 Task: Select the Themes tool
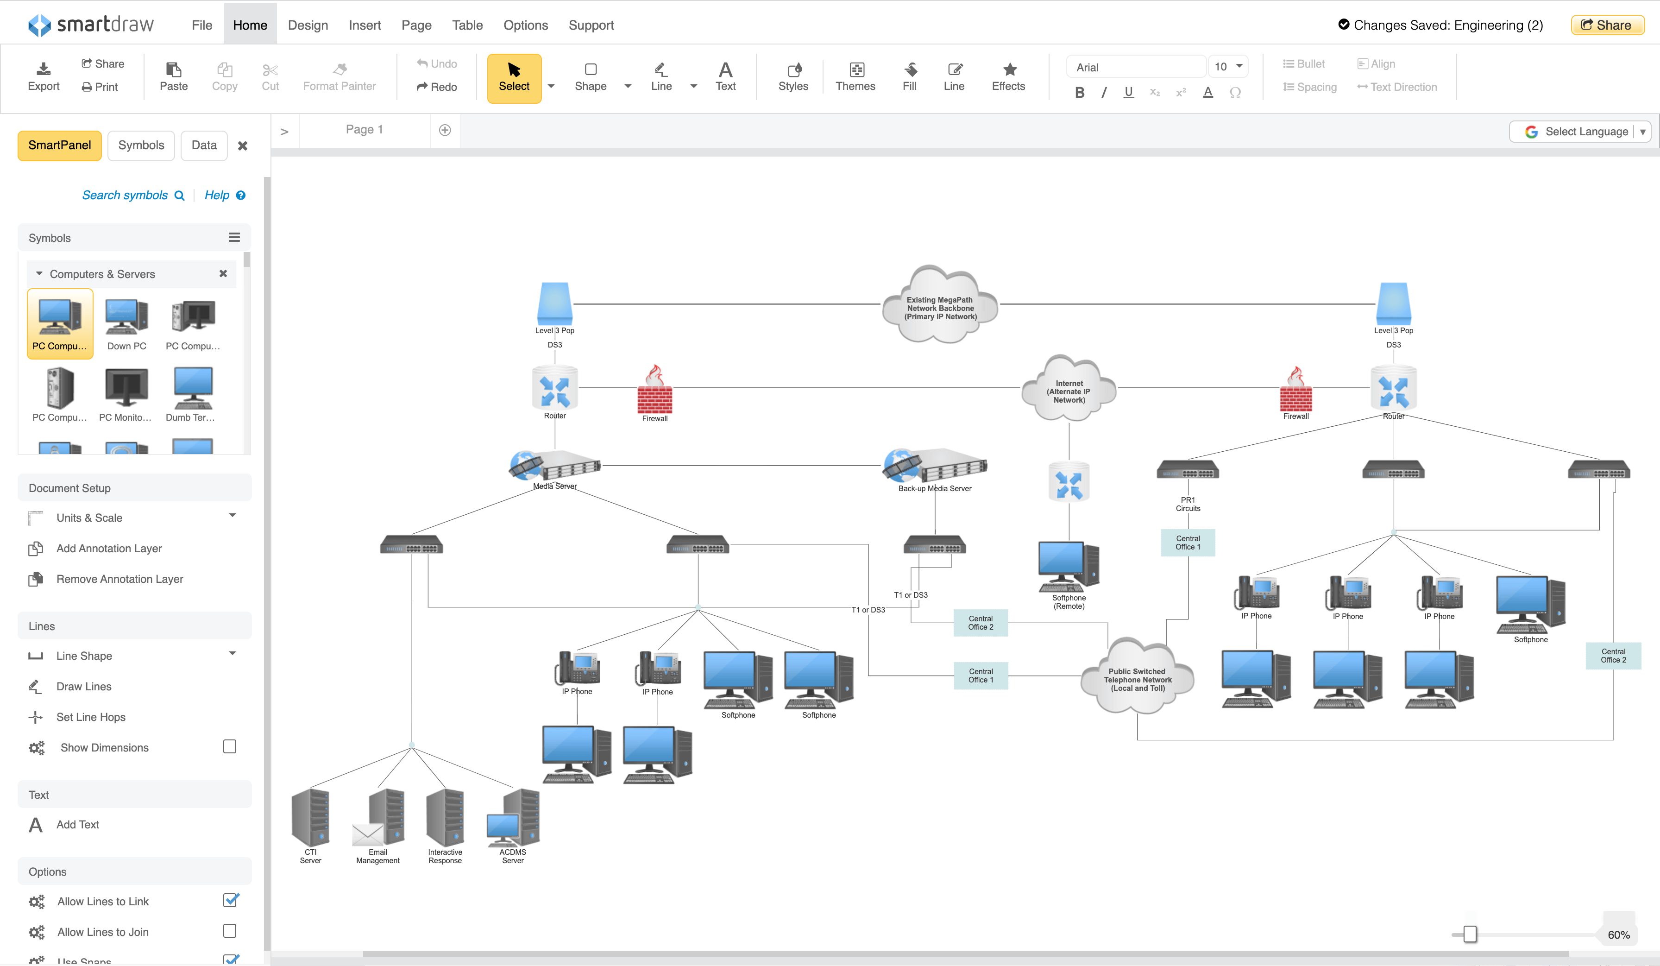855,76
